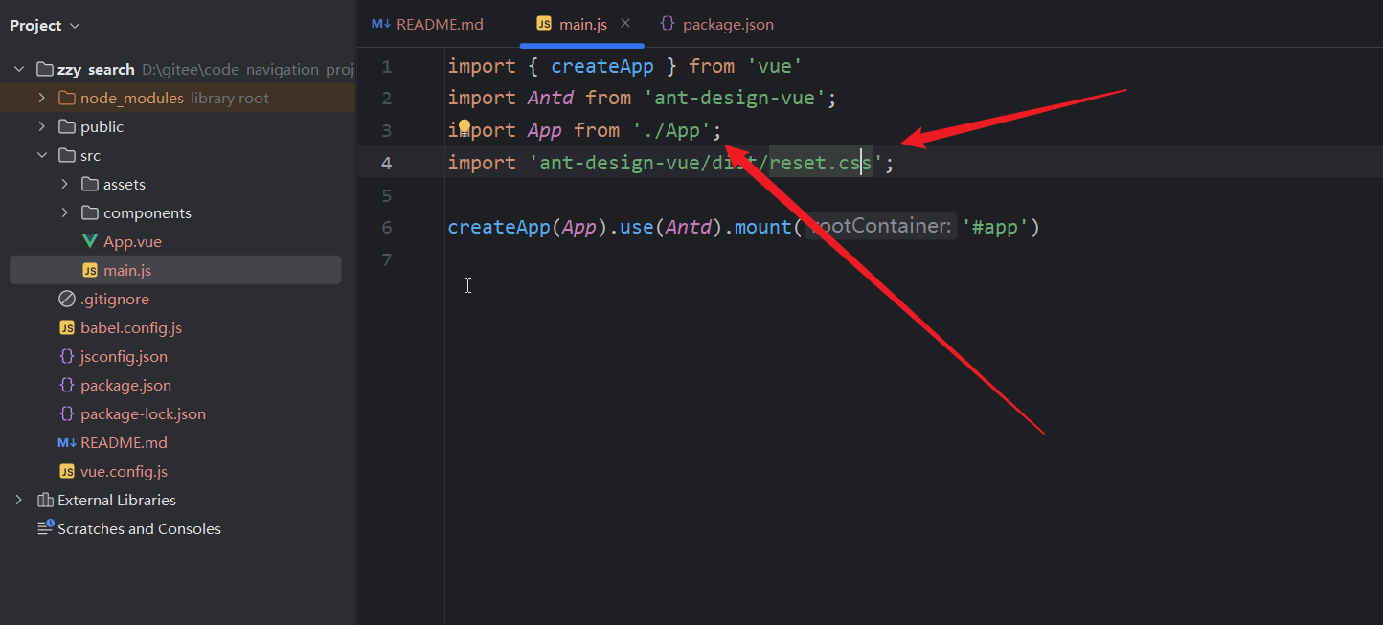Switch to the README.md tab

point(428,24)
